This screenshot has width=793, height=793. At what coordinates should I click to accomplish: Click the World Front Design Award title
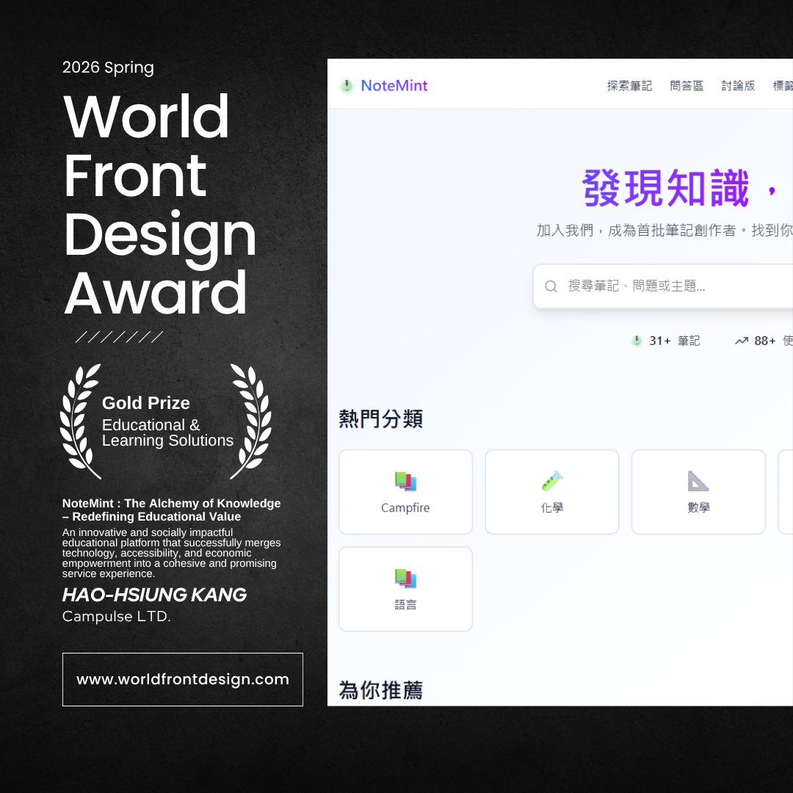[x=160, y=204]
